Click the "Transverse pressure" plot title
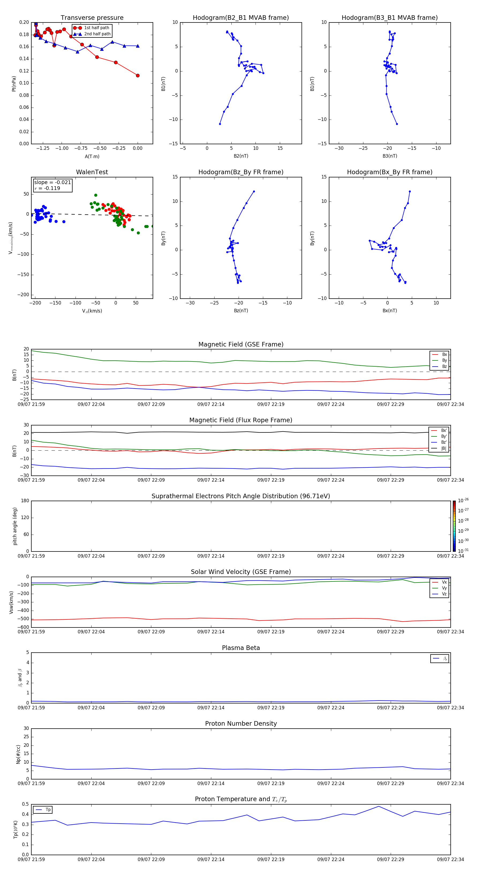The height and width of the screenshot is (883, 482). [92, 18]
